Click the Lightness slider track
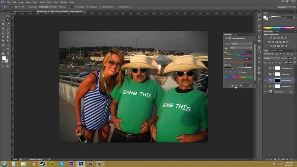The image size is (297, 167). (238, 68)
